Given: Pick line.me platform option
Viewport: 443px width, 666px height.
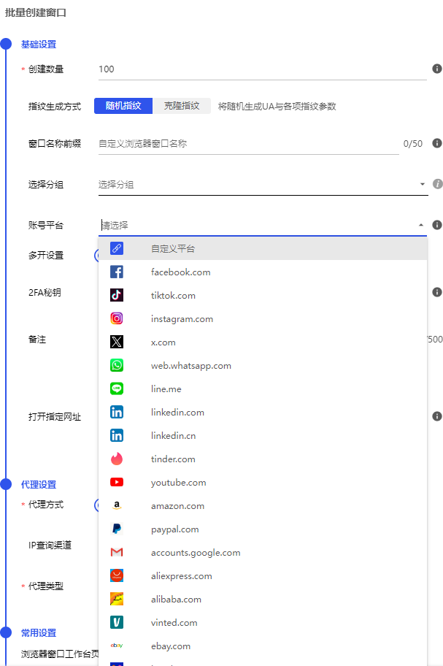Looking at the screenshot, I should [263, 388].
